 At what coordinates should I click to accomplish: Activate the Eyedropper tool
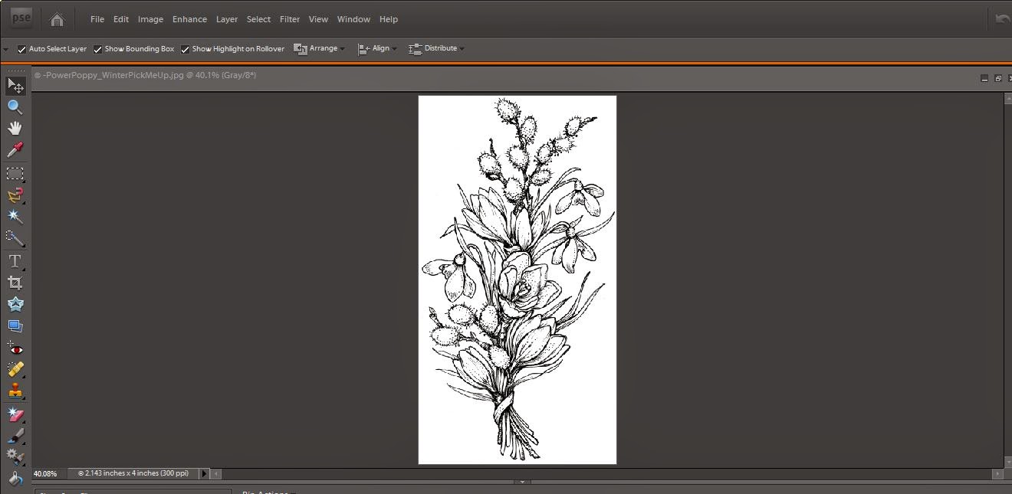coord(15,150)
